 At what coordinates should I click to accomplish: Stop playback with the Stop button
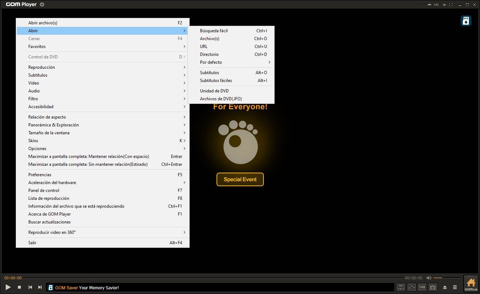[x=19, y=287]
